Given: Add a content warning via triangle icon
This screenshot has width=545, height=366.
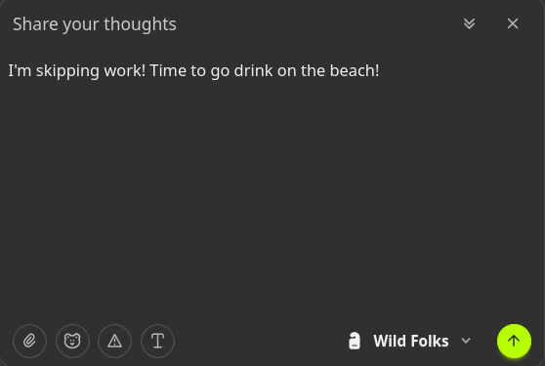Looking at the screenshot, I should pos(114,341).
